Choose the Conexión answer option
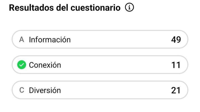 pyautogui.click(x=100, y=65)
